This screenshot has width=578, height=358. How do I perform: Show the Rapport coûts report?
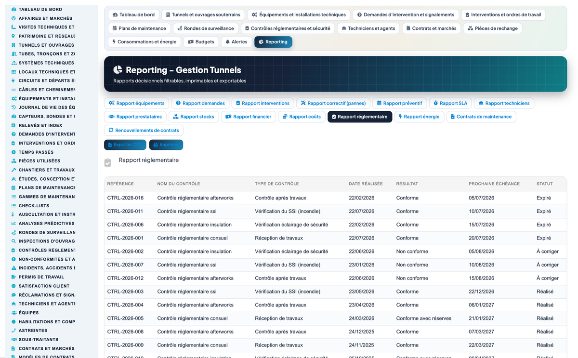[302, 117]
